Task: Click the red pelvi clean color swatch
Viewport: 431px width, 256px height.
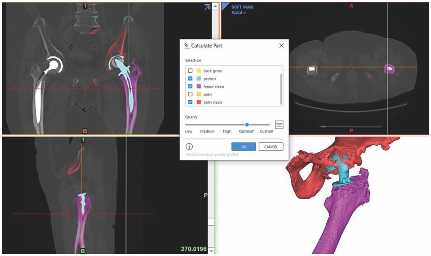Action: [199, 102]
